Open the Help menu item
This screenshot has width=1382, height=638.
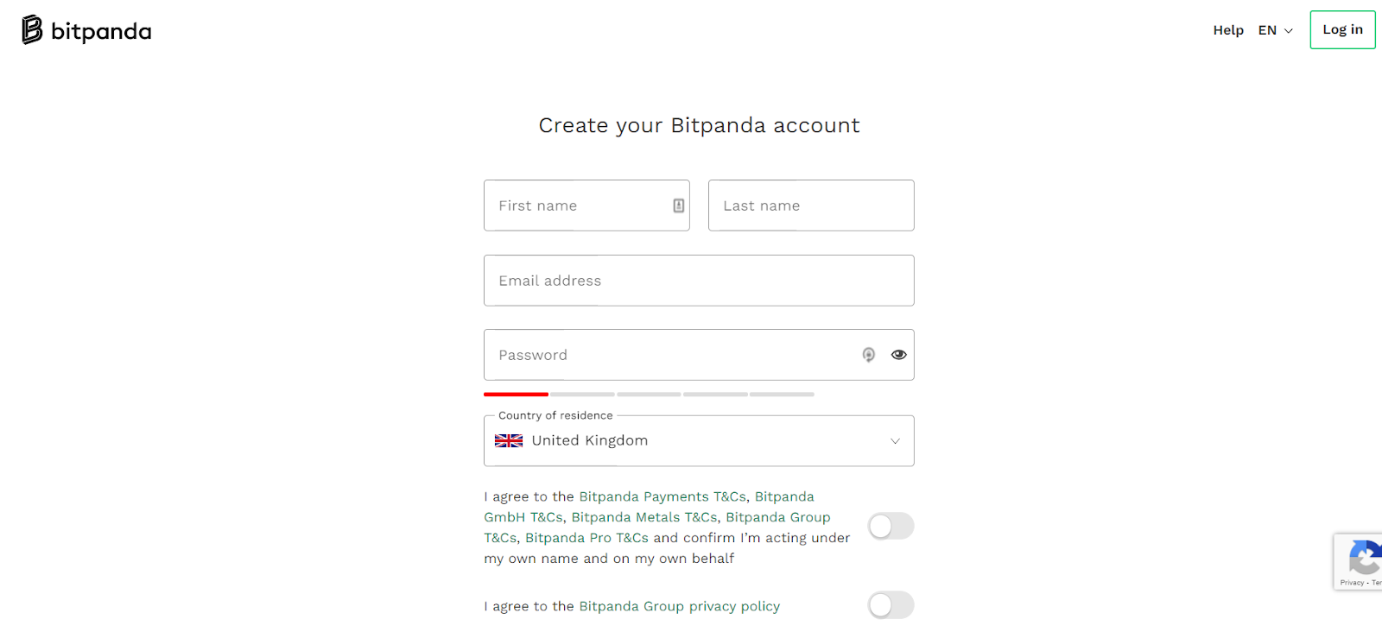pyautogui.click(x=1228, y=30)
